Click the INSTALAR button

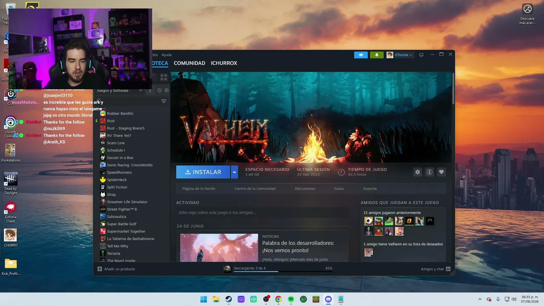coord(203,172)
